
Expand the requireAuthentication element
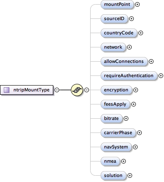coord(161,75)
